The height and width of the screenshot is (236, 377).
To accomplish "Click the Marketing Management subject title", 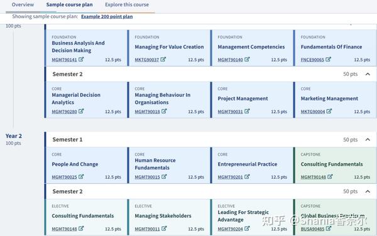I will 329,99.
